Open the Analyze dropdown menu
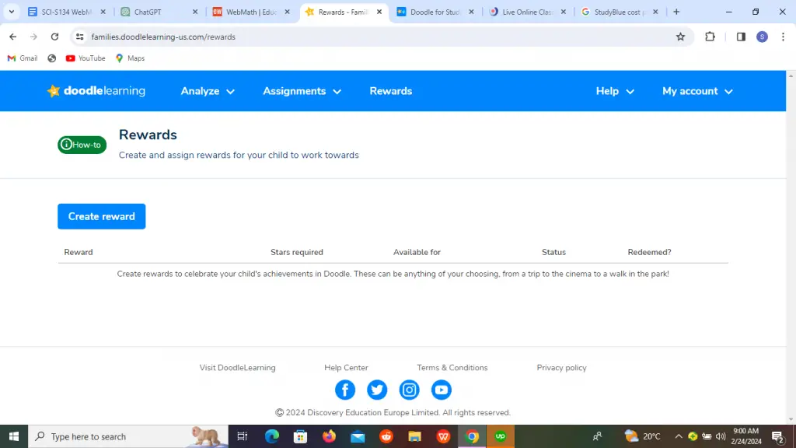 pos(206,91)
